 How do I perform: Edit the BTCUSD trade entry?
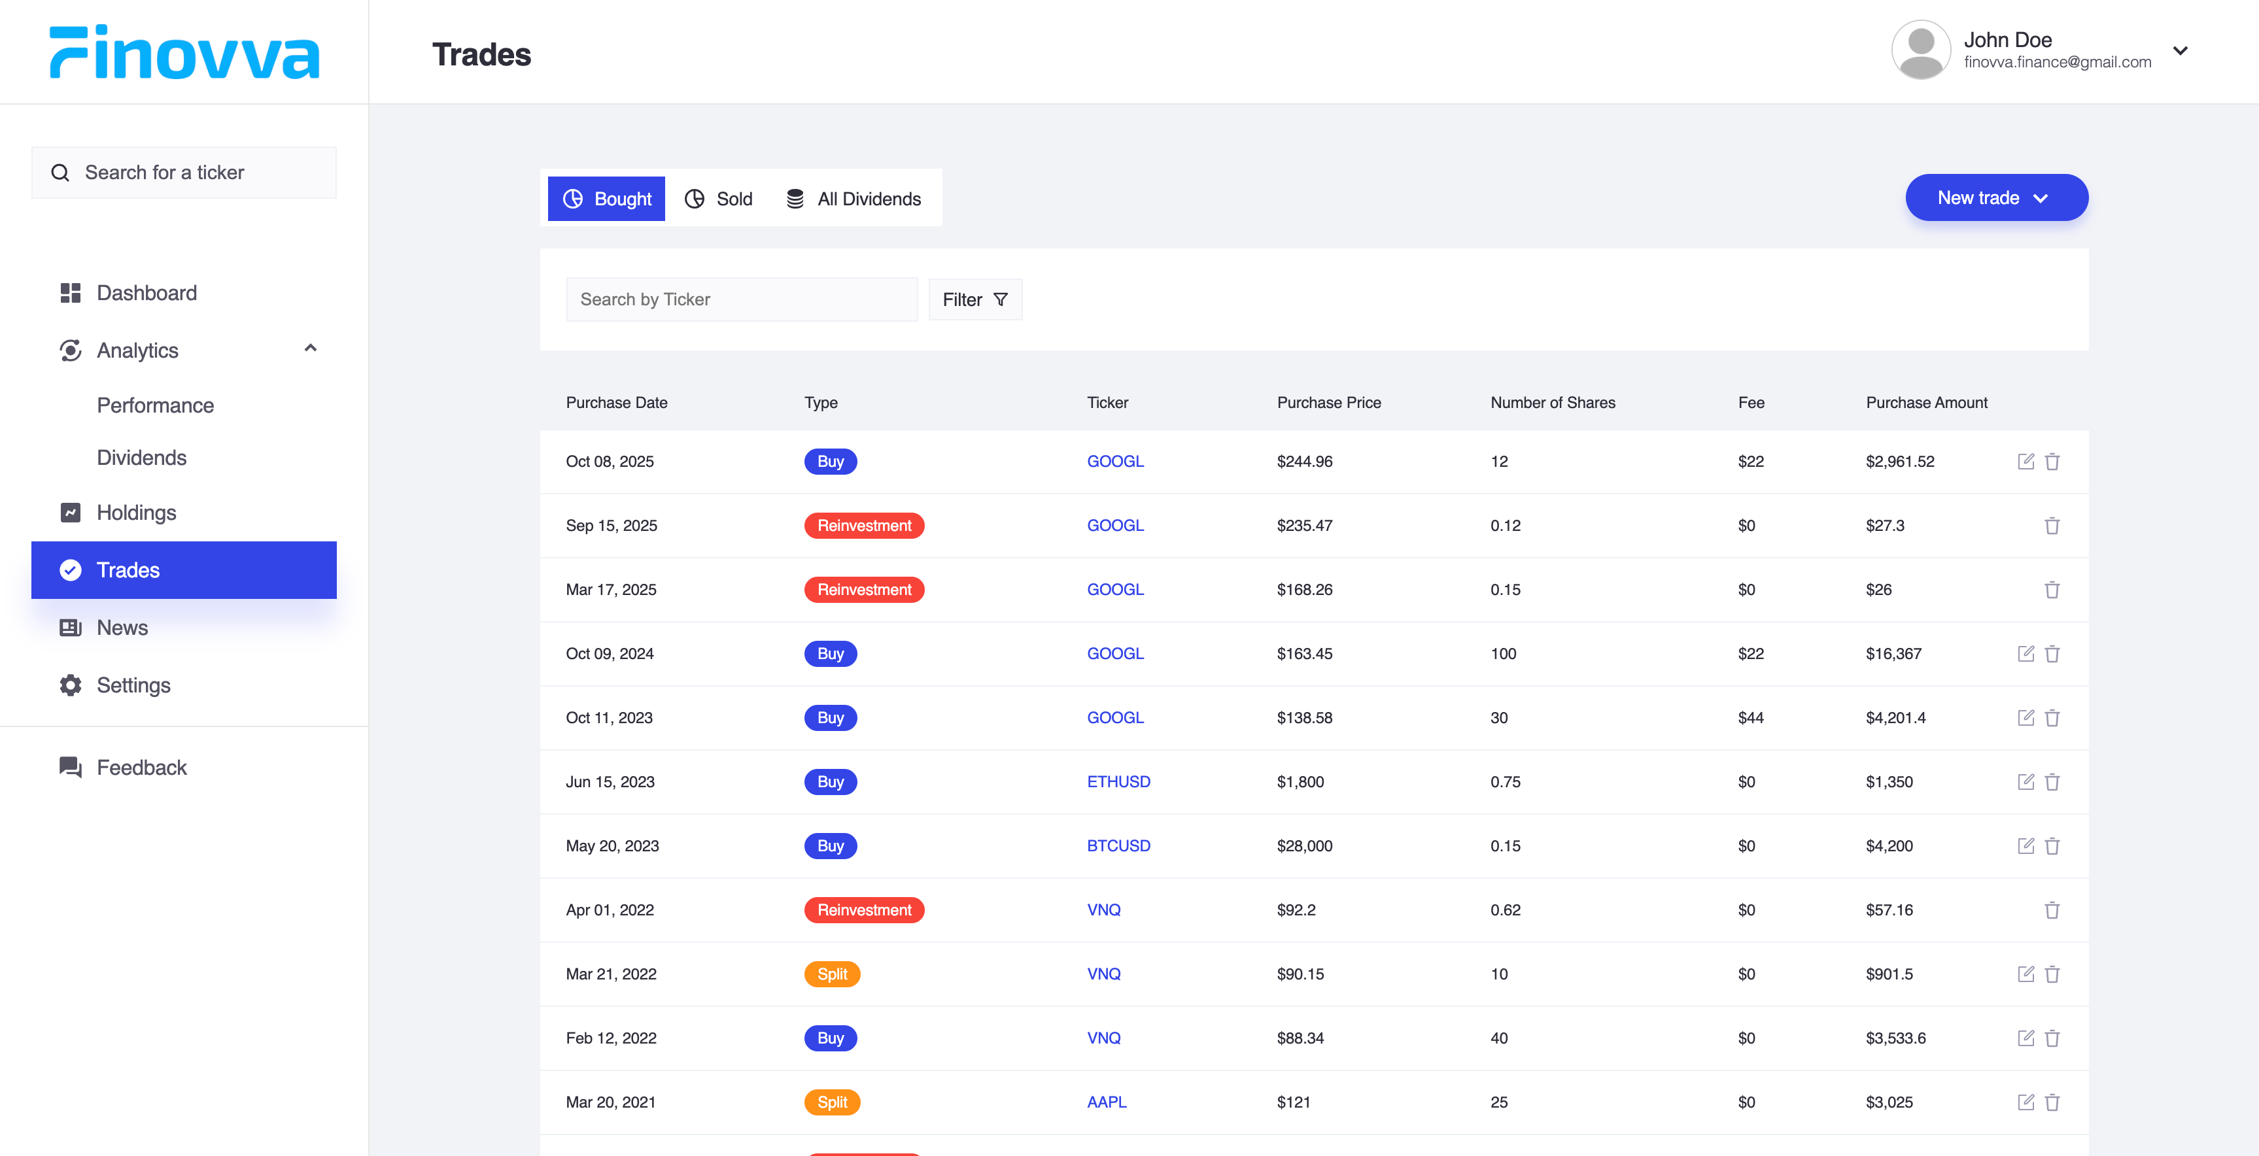(2025, 845)
